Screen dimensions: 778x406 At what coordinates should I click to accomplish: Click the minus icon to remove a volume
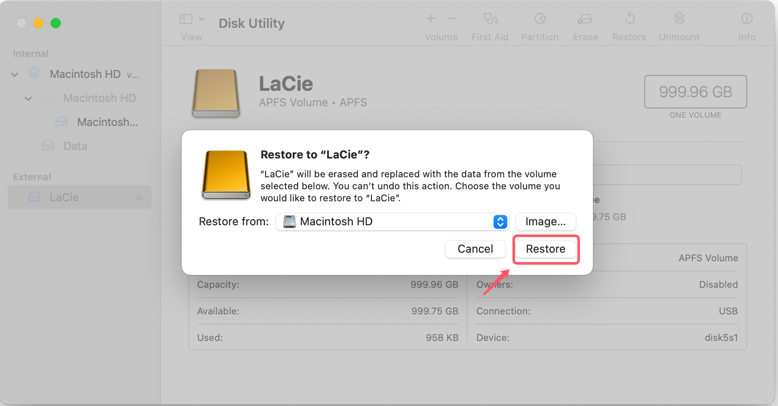coord(452,18)
